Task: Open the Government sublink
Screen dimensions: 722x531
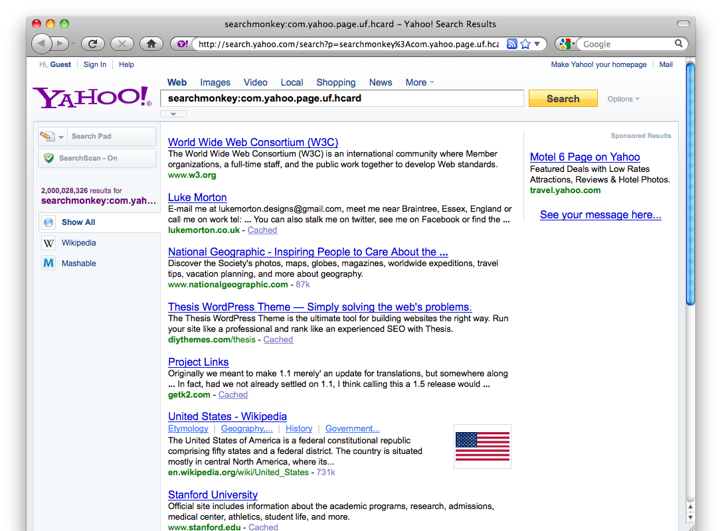Action: pyautogui.click(x=352, y=428)
